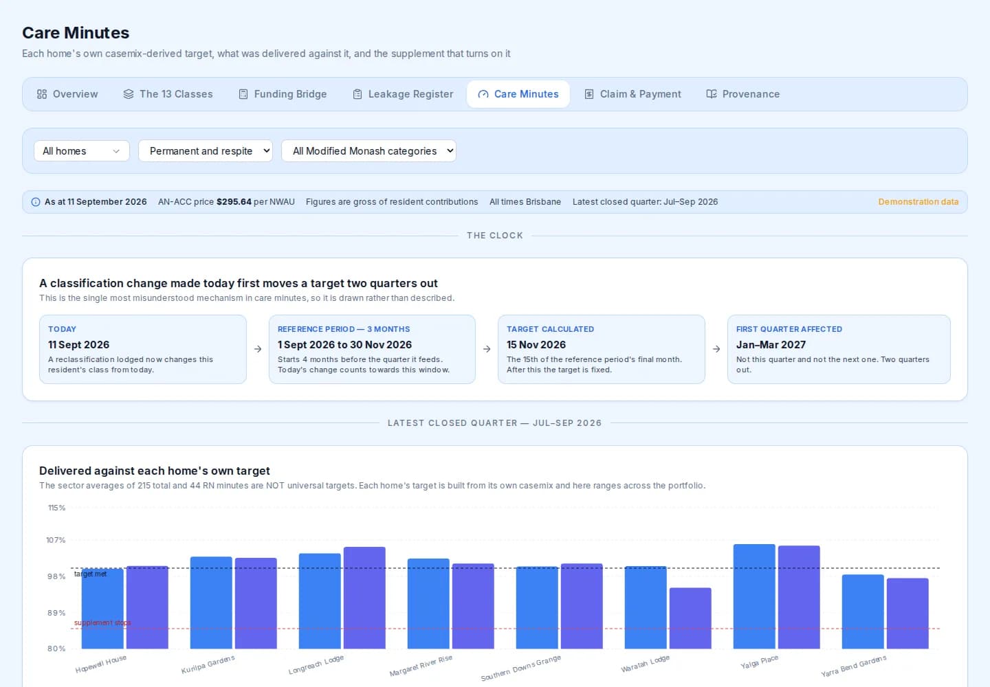Click the blue bar for Waratah Lodge
Screen dimensions: 990x687
point(646,607)
